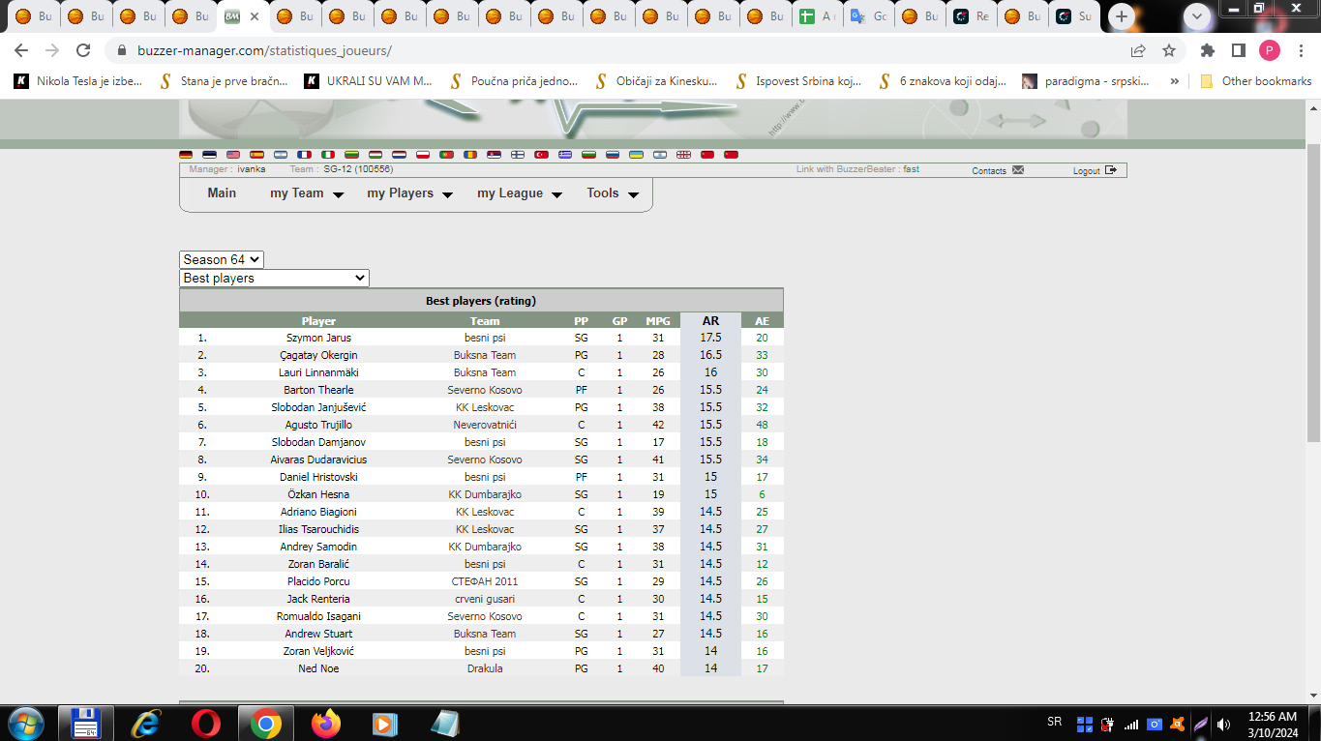
Task: Sort the table by the AE column header
Action: (x=763, y=321)
